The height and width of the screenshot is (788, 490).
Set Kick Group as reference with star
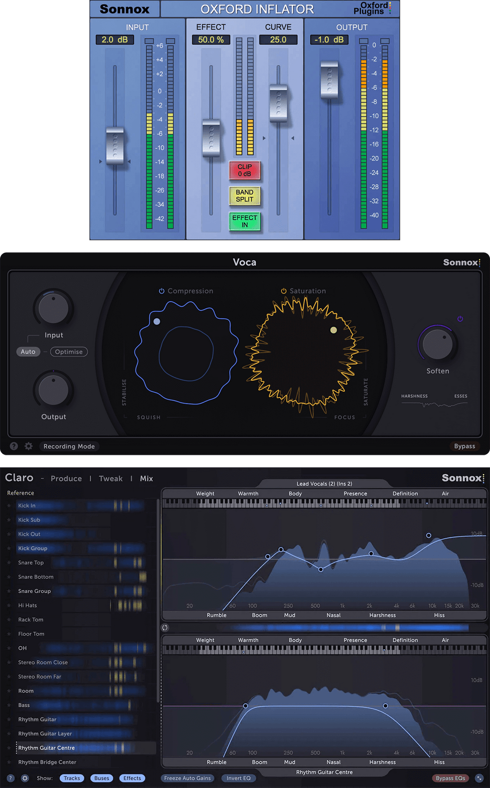click(9, 548)
